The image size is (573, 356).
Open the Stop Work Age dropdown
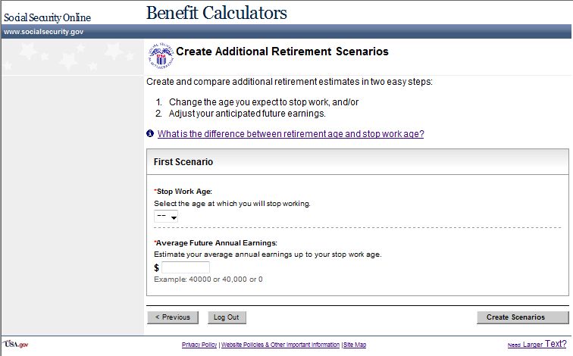coord(166,217)
